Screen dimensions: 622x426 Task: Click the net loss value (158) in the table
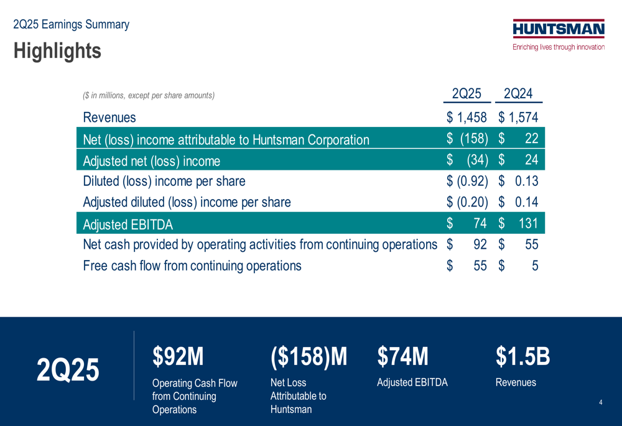coord(474,139)
